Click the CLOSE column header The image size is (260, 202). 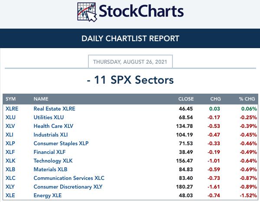(186, 99)
